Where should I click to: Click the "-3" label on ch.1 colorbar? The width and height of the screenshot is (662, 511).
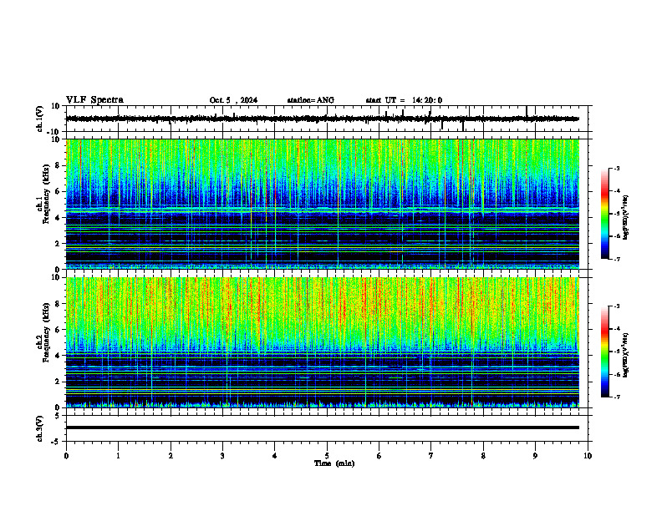point(616,168)
